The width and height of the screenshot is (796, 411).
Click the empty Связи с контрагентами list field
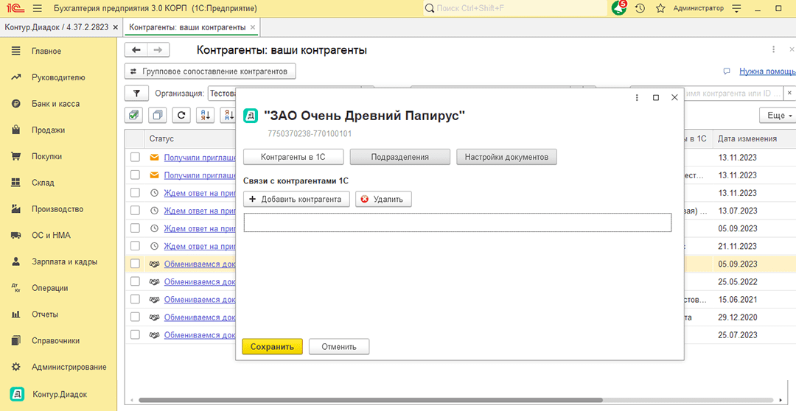pos(458,222)
